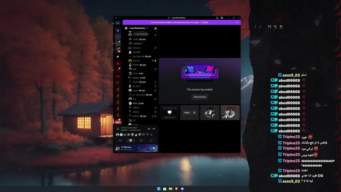341x192 pixels.
Task: Open the OX direct messages home icon
Action: point(118,23)
